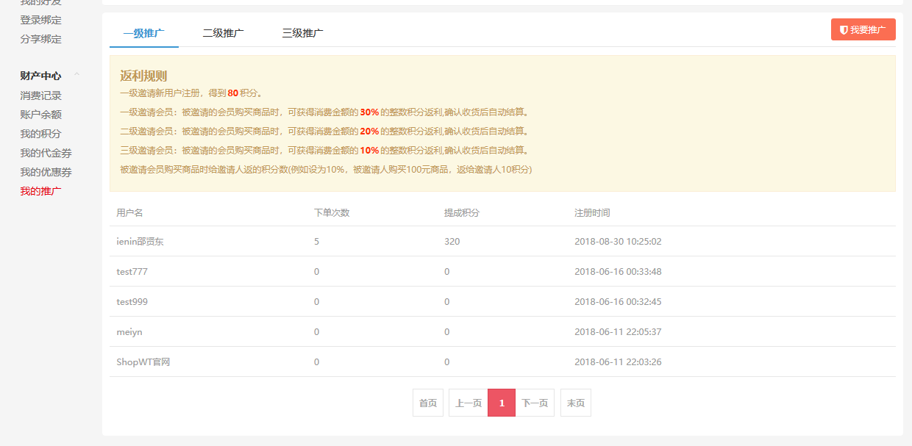Viewport: 912px width, 446px height.
Task: Go to 分享绑定 in the sidebar
Action: point(40,39)
